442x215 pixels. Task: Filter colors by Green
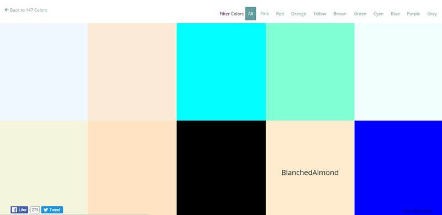click(360, 14)
